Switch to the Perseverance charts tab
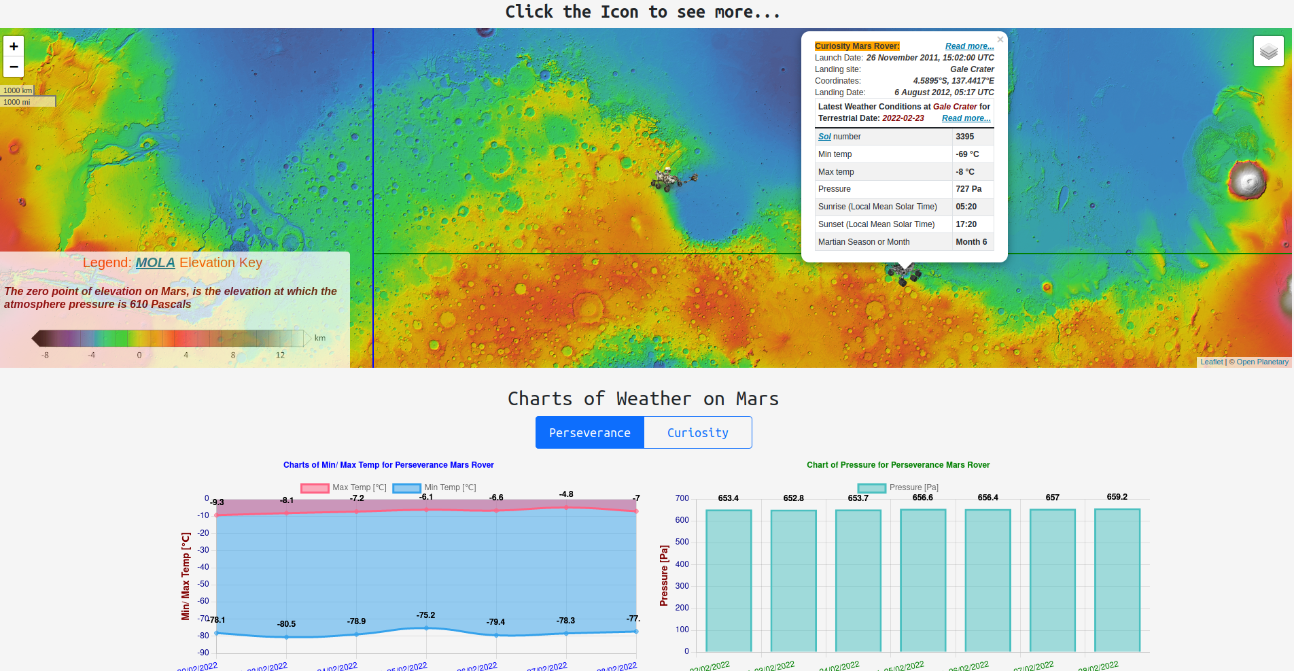The height and width of the screenshot is (671, 1294). click(589, 432)
